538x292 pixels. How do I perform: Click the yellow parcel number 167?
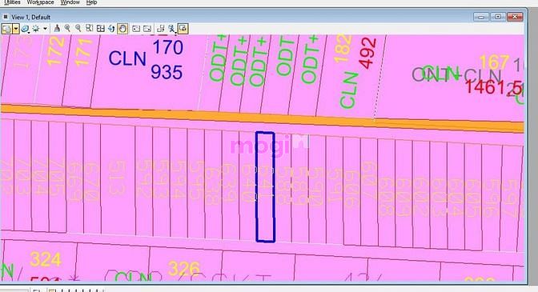coord(494,62)
